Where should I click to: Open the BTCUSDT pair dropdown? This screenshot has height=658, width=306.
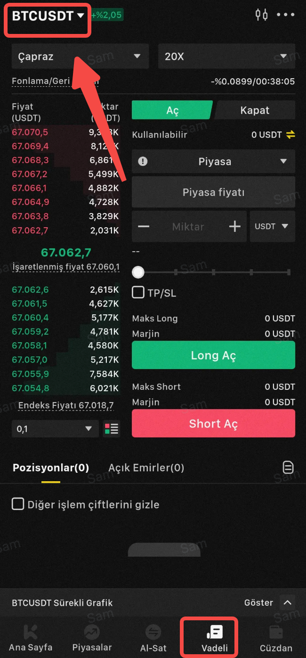[48, 16]
